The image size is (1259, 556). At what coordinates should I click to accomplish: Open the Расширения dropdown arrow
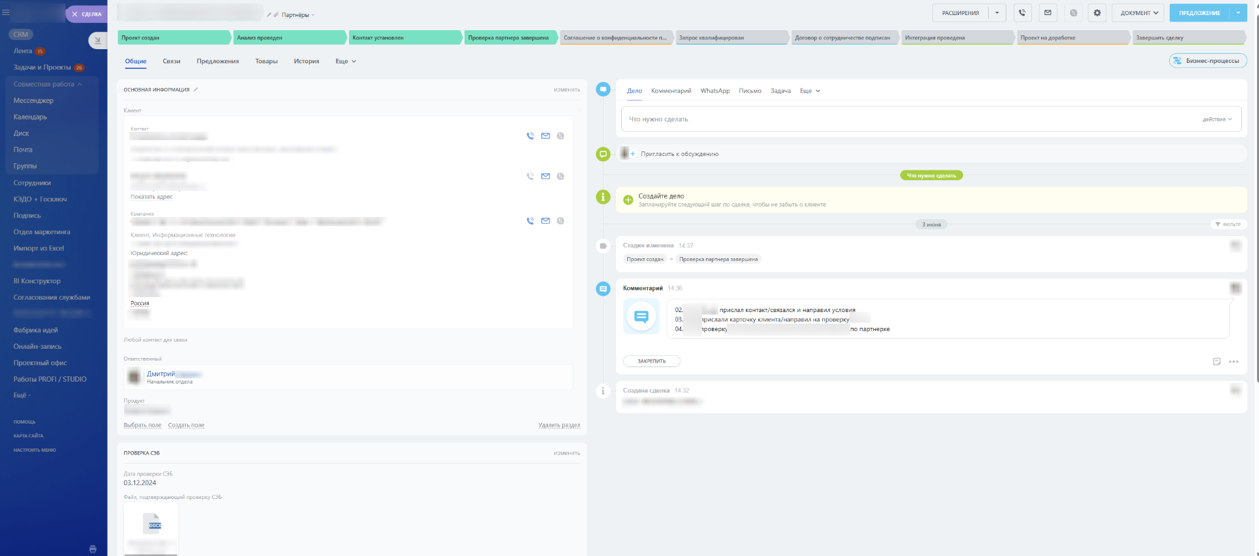(x=997, y=12)
